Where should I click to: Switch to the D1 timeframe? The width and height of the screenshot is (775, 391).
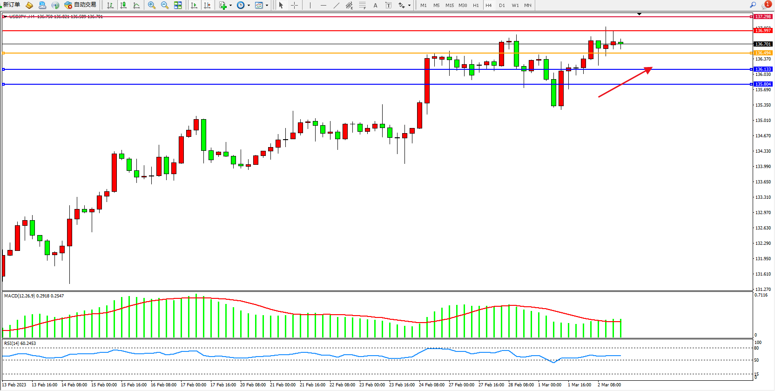[x=502, y=5]
